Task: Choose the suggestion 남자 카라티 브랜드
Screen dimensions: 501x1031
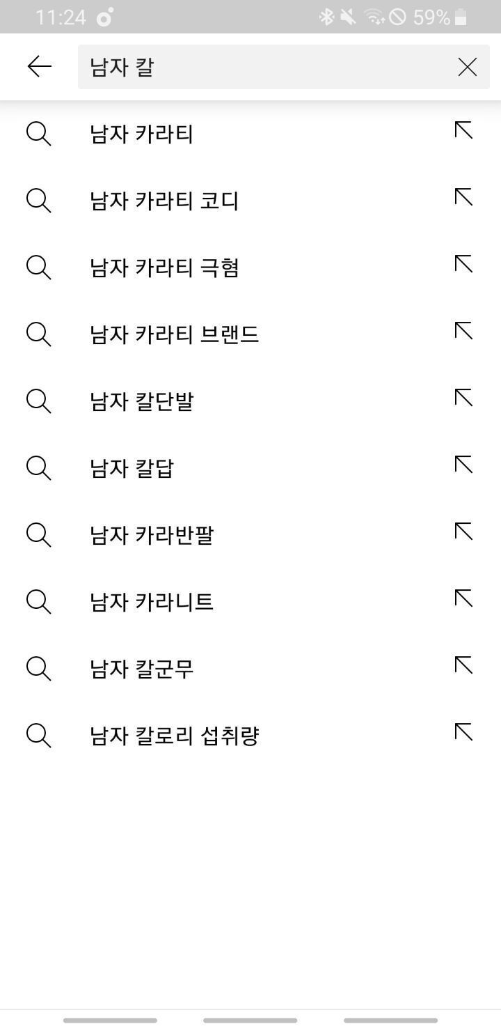Action: (174, 334)
